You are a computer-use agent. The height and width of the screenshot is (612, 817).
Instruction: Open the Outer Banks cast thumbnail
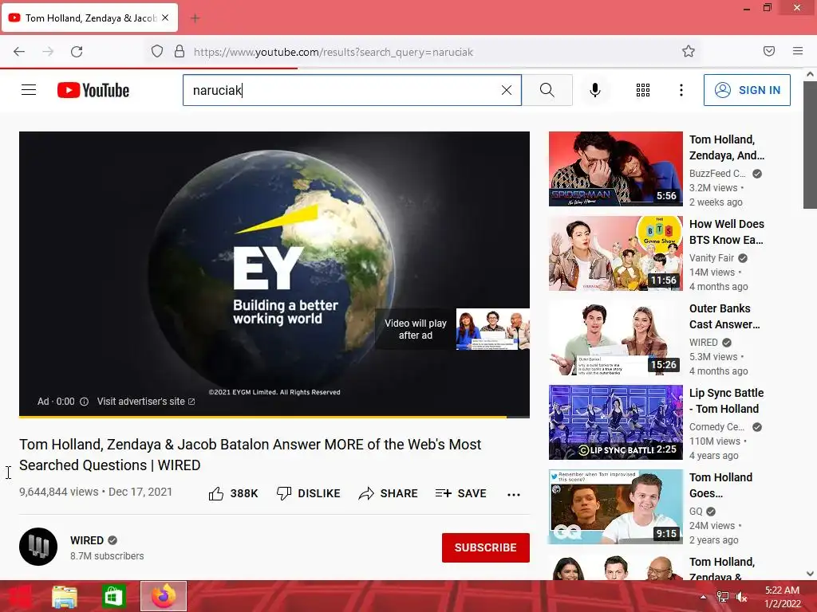point(615,338)
